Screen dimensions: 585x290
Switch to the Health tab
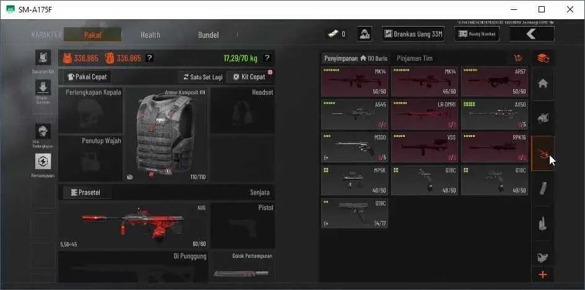tap(150, 35)
